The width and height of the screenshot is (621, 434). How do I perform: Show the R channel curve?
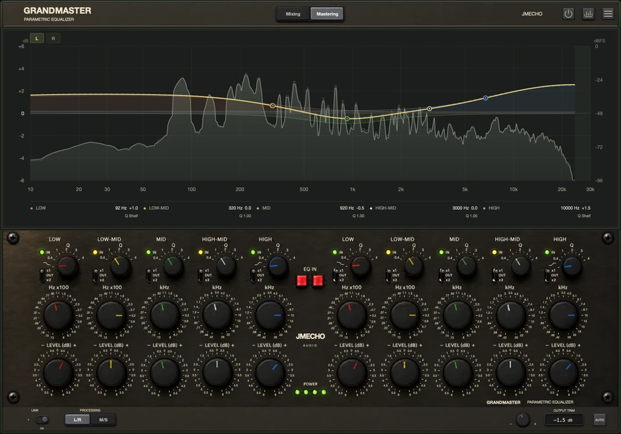pyautogui.click(x=53, y=38)
